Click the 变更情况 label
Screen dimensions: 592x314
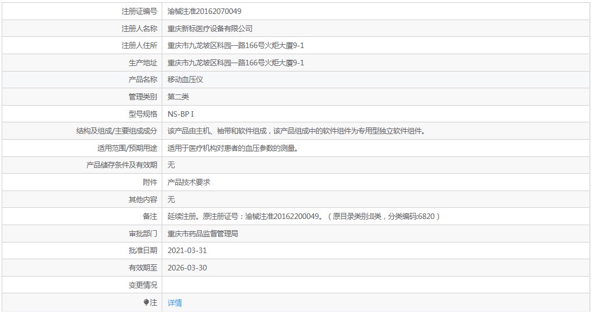tap(143, 285)
